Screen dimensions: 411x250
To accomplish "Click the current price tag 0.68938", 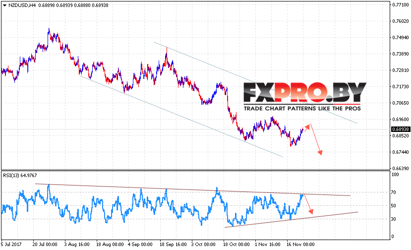I will (x=400, y=129).
